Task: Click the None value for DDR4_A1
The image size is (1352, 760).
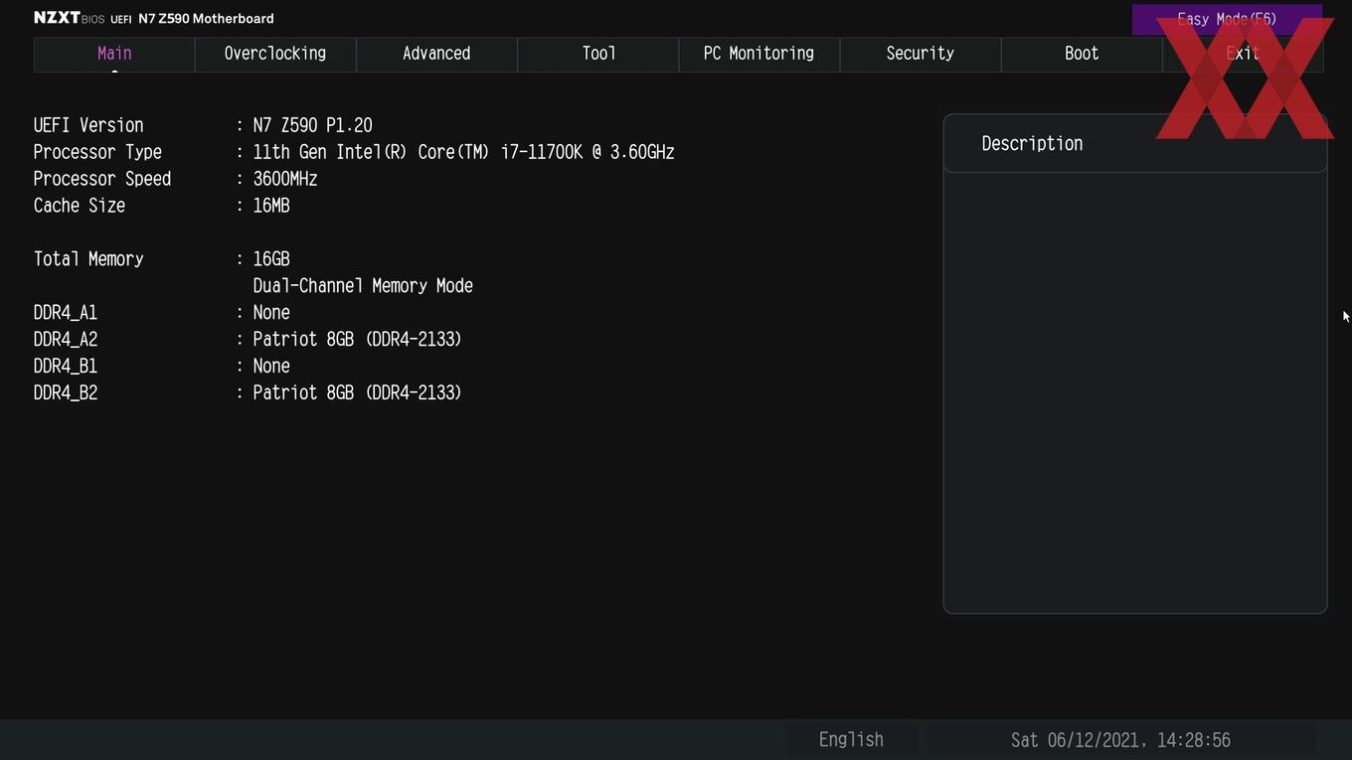Action: pos(271,313)
